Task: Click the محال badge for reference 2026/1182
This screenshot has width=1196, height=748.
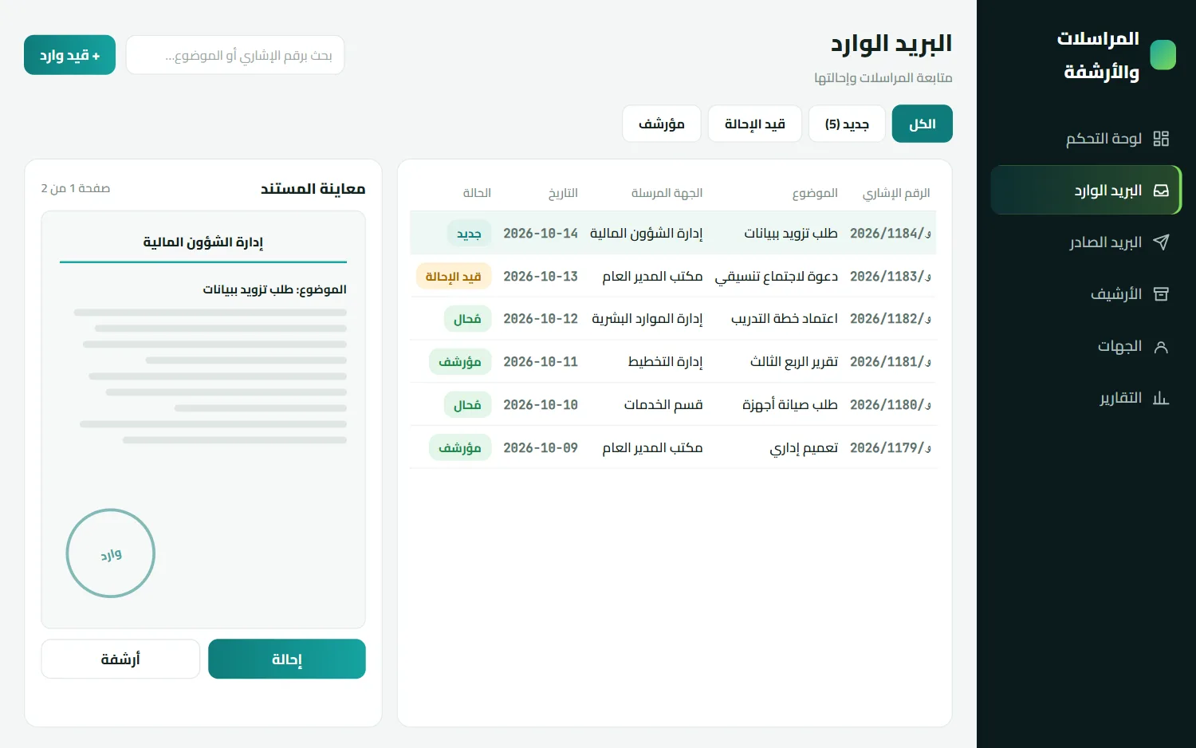Action: tap(467, 319)
